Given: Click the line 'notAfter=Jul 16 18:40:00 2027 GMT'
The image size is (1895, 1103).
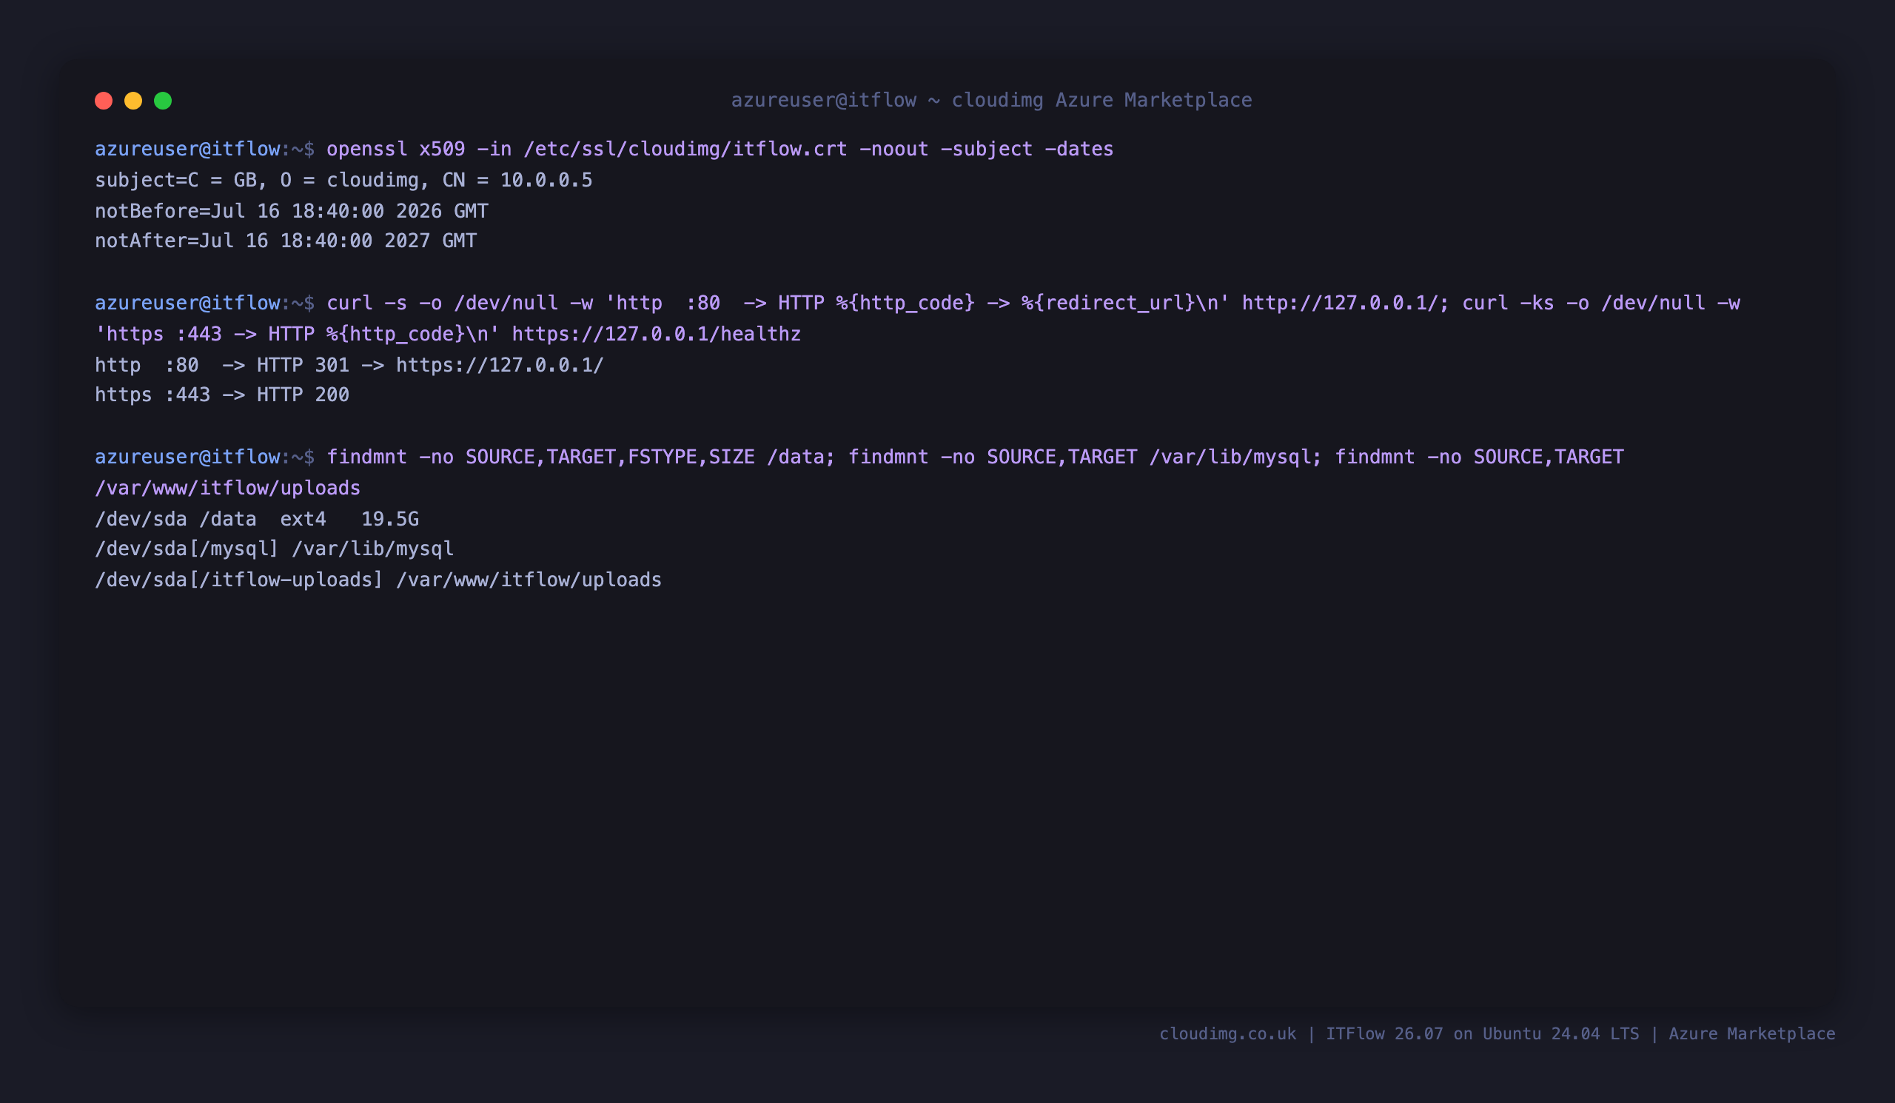Looking at the screenshot, I should click(x=286, y=241).
